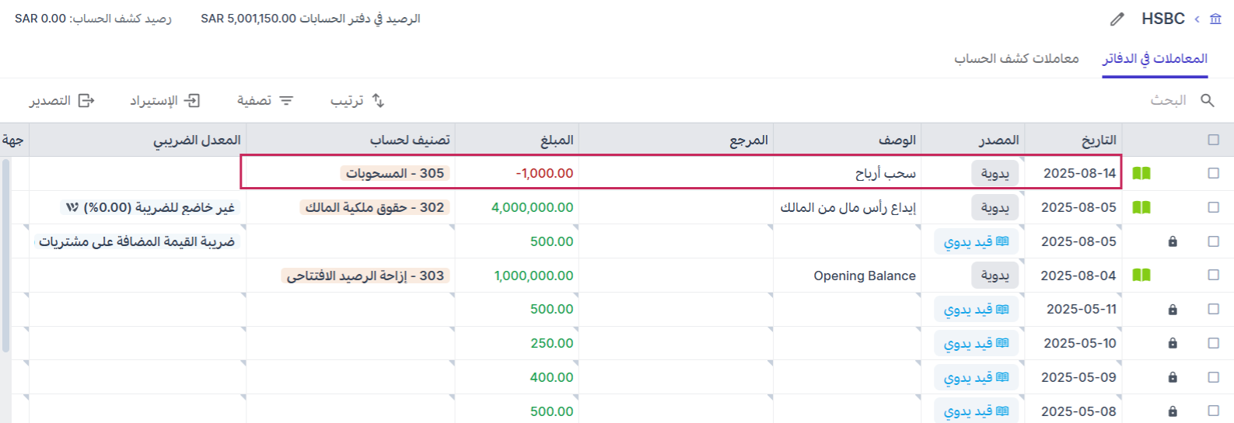Screen dimensions: 1234x423
Task: Check the box for the 2025-08-14 transaction
Action: click(1214, 173)
